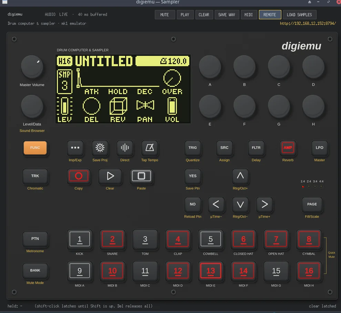Start playback with the triangle play button
Image resolution: width=341 pixels, height=313 pixels.
(x=110, y=176)
